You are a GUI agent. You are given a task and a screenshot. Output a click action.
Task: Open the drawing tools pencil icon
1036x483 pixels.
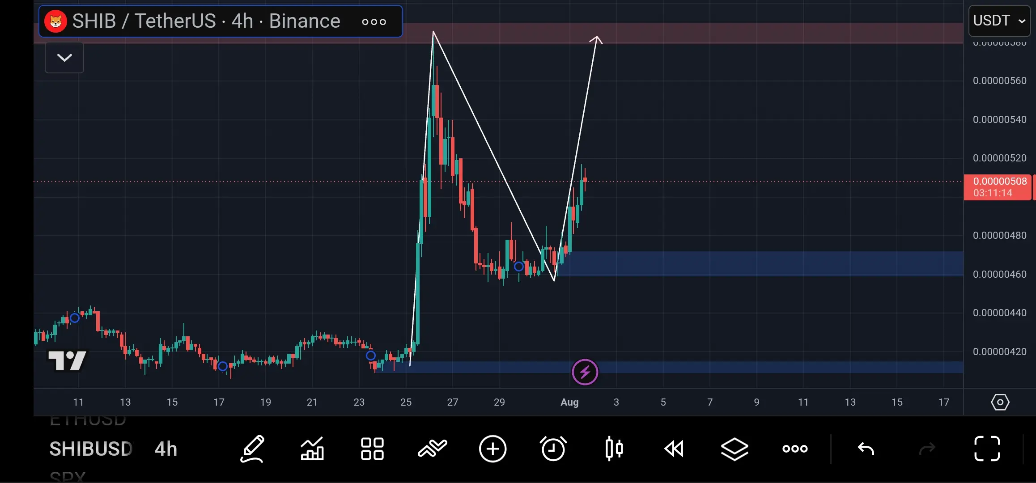pos(253,449)
